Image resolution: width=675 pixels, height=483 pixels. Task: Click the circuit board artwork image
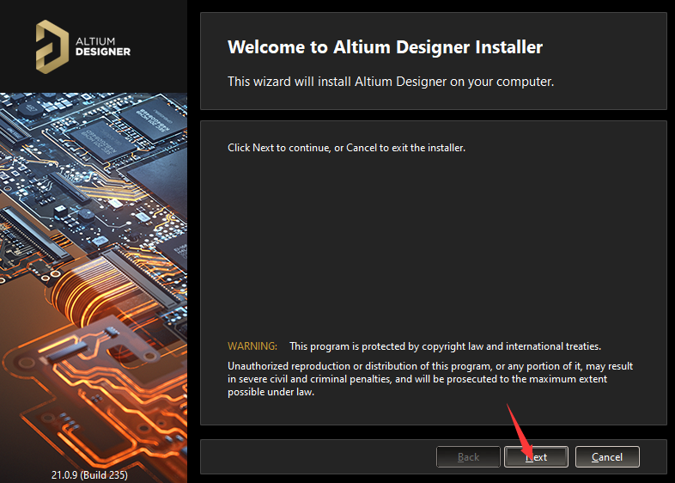click(94, 288)
